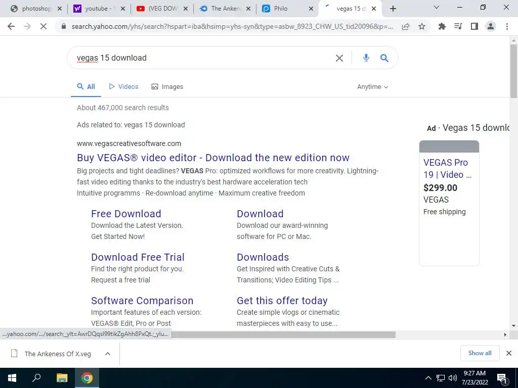This screenshot has height=388, width=518.
Task: Open VEGAS Pro 19 product ad
Action: [447, 169]
